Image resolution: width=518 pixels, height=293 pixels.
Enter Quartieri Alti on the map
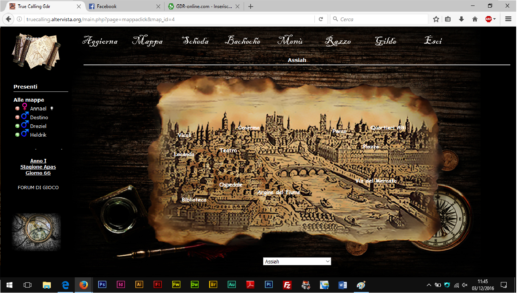click(x=388, y=128)
